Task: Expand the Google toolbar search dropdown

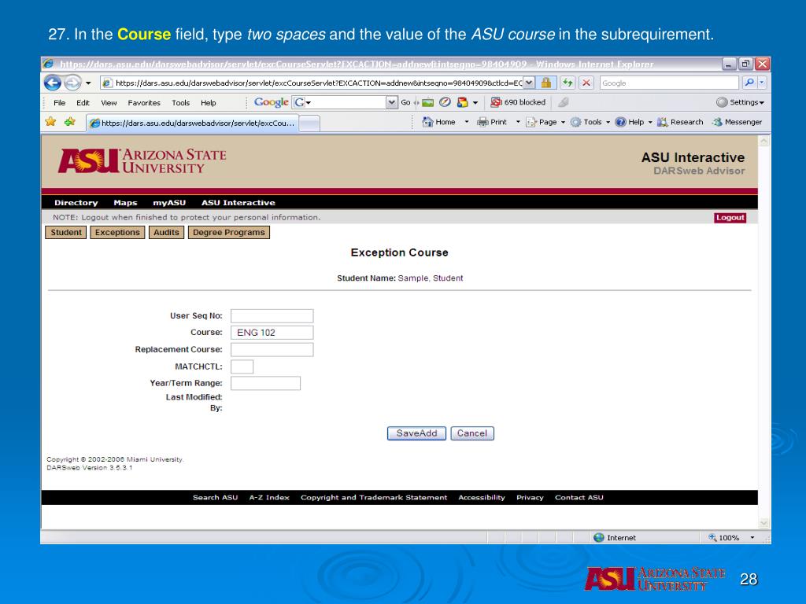Action: coord(392,102)
